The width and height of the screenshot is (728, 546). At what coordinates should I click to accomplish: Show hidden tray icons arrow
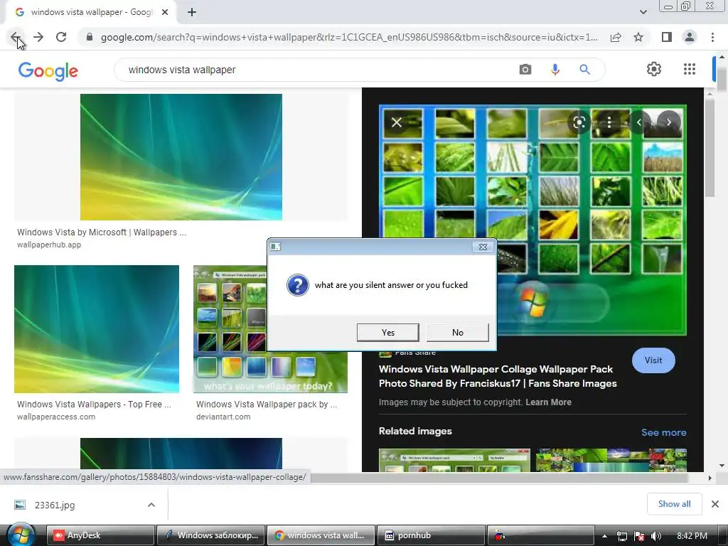tap(604, 536)
